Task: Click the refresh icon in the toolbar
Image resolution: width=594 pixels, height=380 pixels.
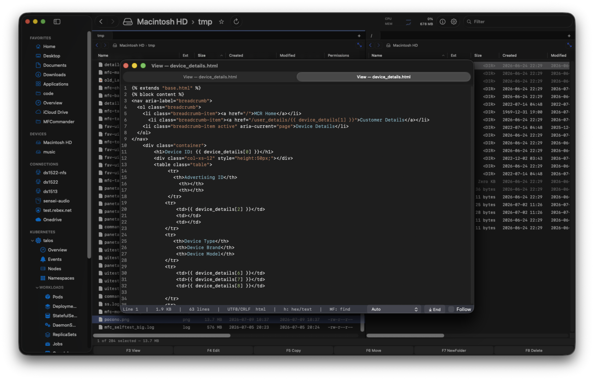Action: (236, 21)
